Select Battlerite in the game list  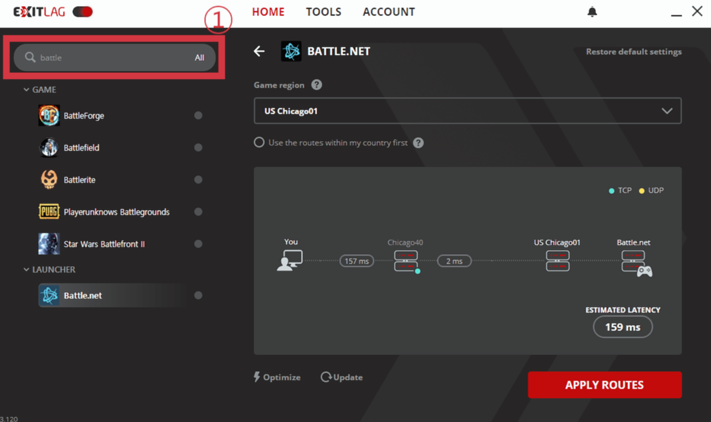coord(80,180)
